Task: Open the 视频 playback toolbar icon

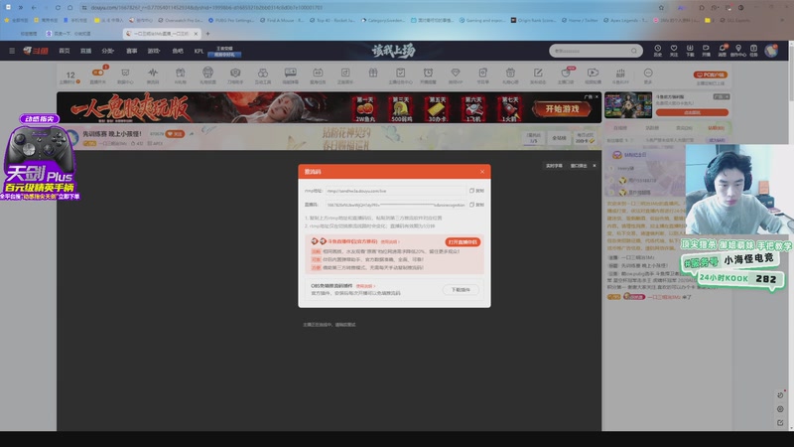Action: click(x=593, y=74)
